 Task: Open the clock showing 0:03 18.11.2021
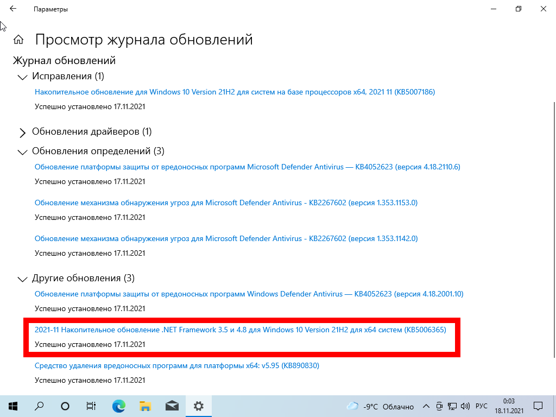(509, 406)
